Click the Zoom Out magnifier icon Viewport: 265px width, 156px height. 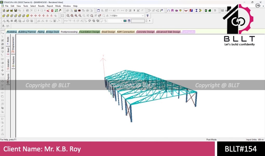80,16
